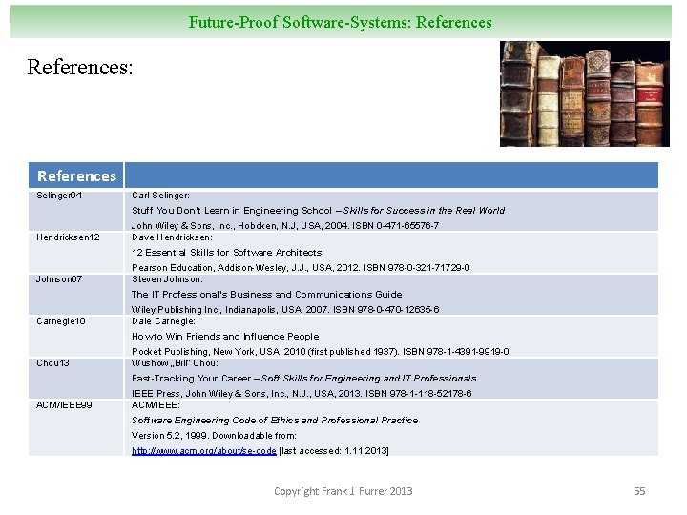Select the 'Chou13' reference key
Image resolution: width=687 pixels, height=515 pixels.
point(52,363)
